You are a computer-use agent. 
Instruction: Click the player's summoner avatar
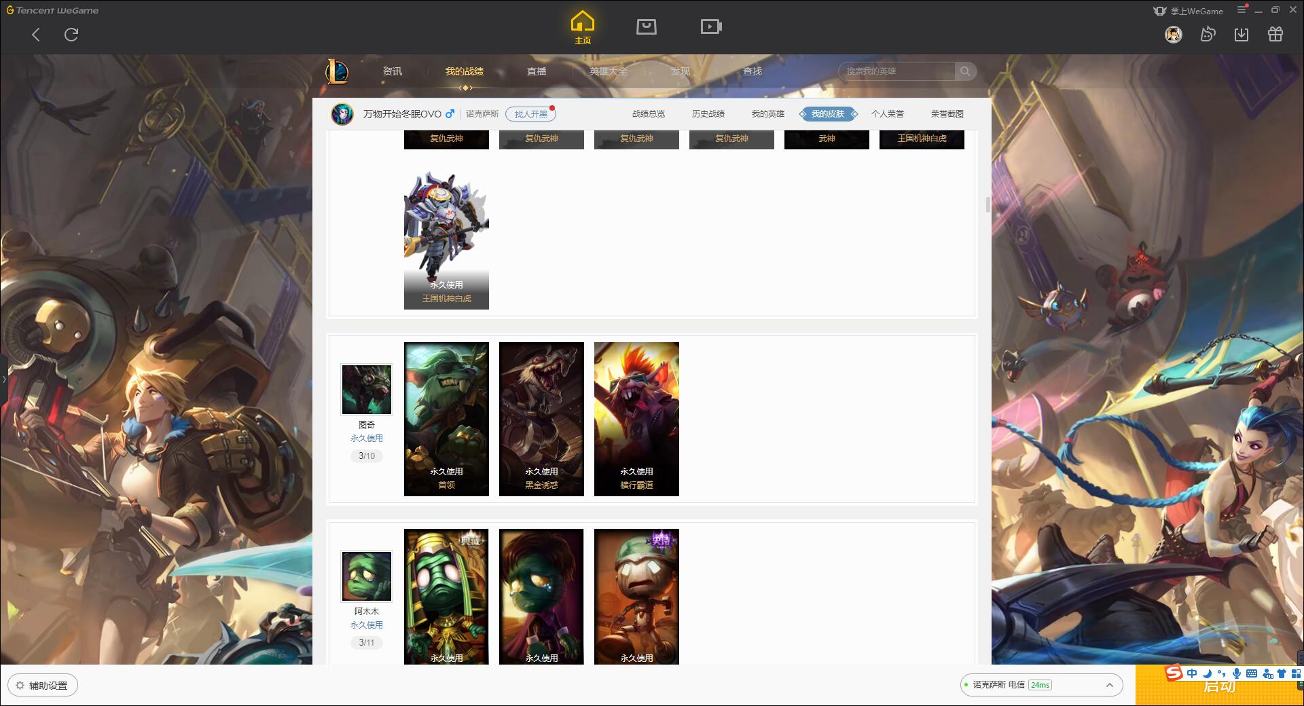pyautogui.click(x=342, y=114)
